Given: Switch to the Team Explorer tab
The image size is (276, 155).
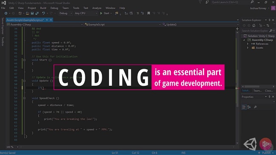Looking at the screenshot, I should point(257,91).
